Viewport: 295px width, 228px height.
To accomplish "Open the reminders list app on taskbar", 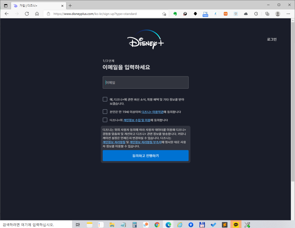I will click(x=101, y=225).
